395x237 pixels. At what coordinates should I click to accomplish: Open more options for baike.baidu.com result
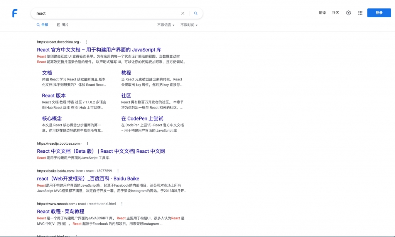point(118,171)
